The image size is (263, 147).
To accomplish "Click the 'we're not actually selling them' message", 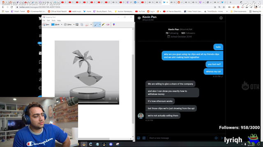I will 163,116.
